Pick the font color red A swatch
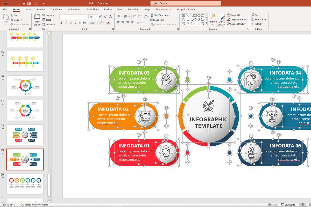 tap(108, 23)
